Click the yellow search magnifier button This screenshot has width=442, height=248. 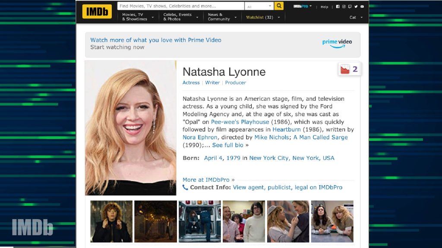[279, 6]
